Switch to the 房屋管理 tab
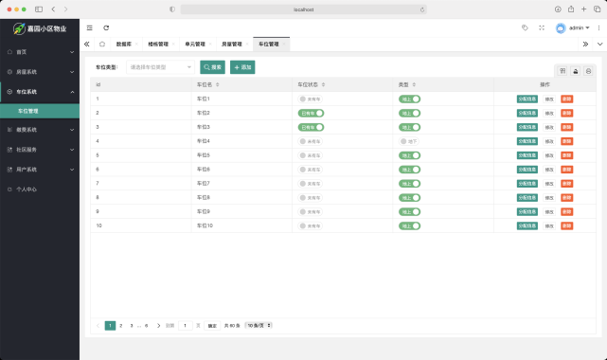Screen dimensions: 607x360 [232, 45]
